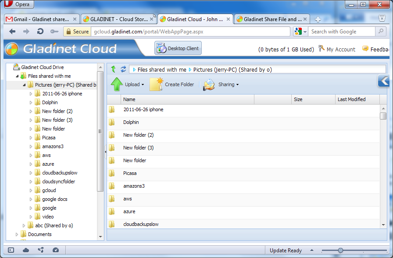Image resolution: width=393 pixels, height=258 pixels.
Task: Click the zoom slider handle
Action: pos(340,250)
